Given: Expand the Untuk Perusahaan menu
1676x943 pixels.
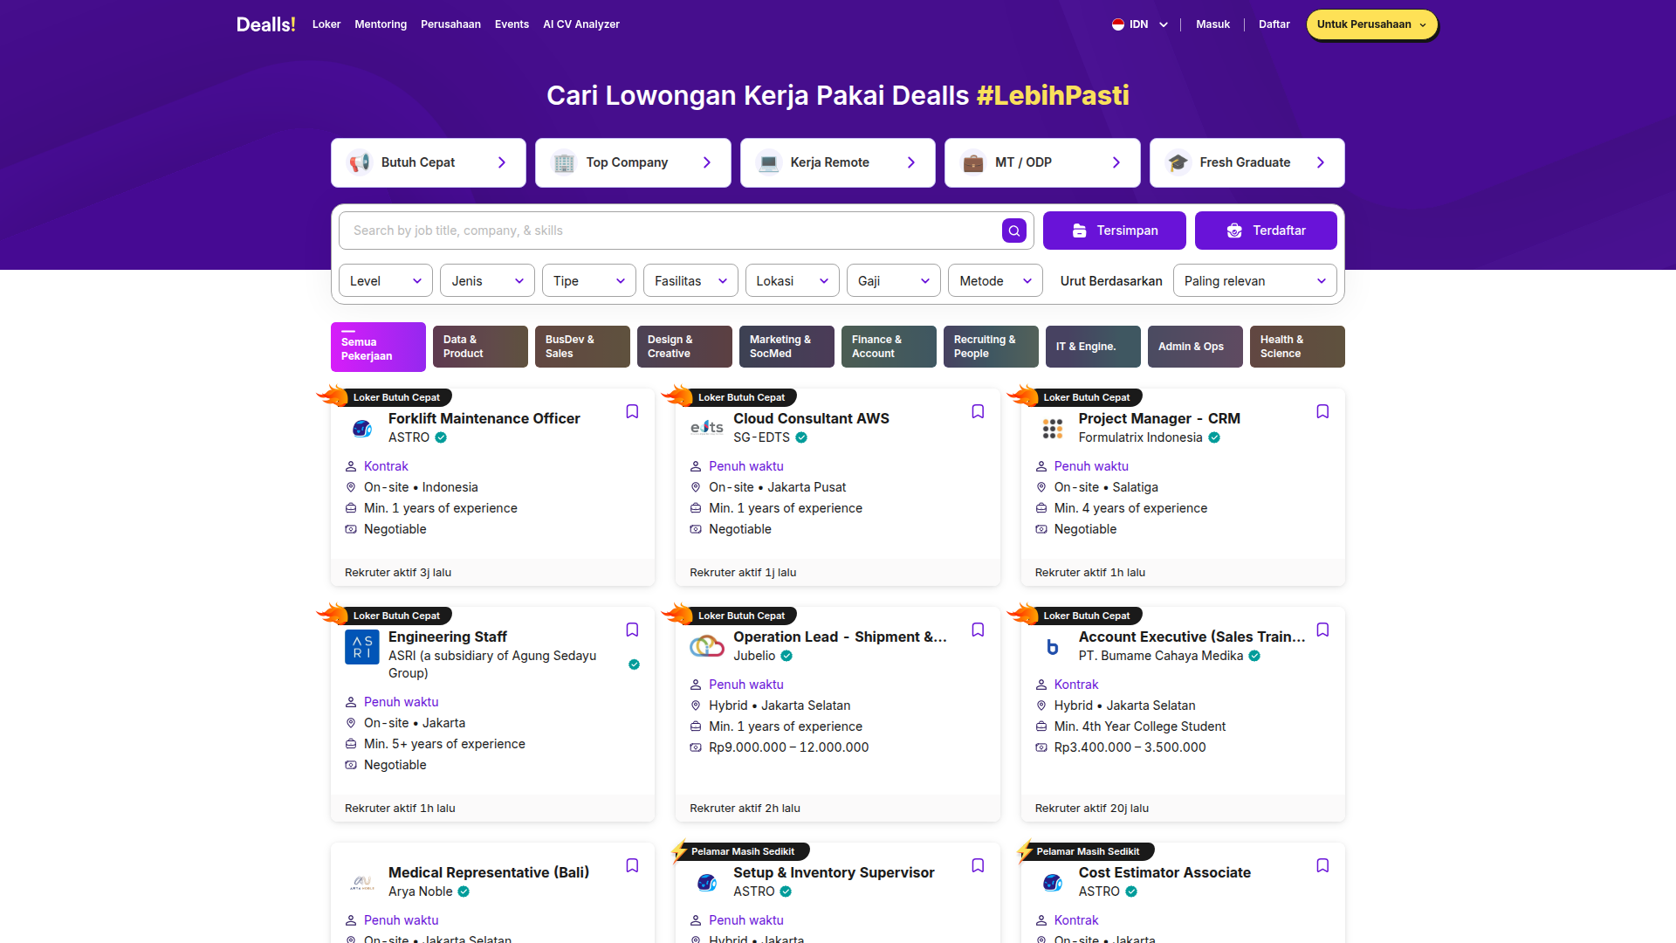Looking at the screenshot, I should click(x=1371, y=24).
